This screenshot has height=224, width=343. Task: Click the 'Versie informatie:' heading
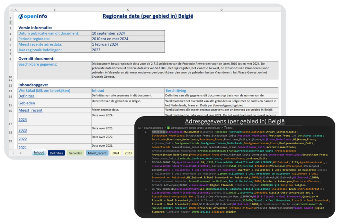coord(35,28)
